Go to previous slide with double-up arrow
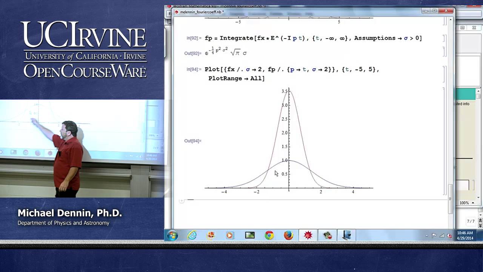 (480, 220)
